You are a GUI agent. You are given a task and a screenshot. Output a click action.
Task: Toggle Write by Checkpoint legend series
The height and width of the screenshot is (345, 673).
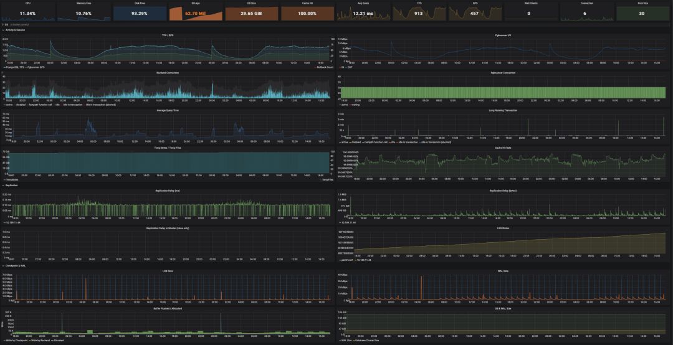pos(17,341)
